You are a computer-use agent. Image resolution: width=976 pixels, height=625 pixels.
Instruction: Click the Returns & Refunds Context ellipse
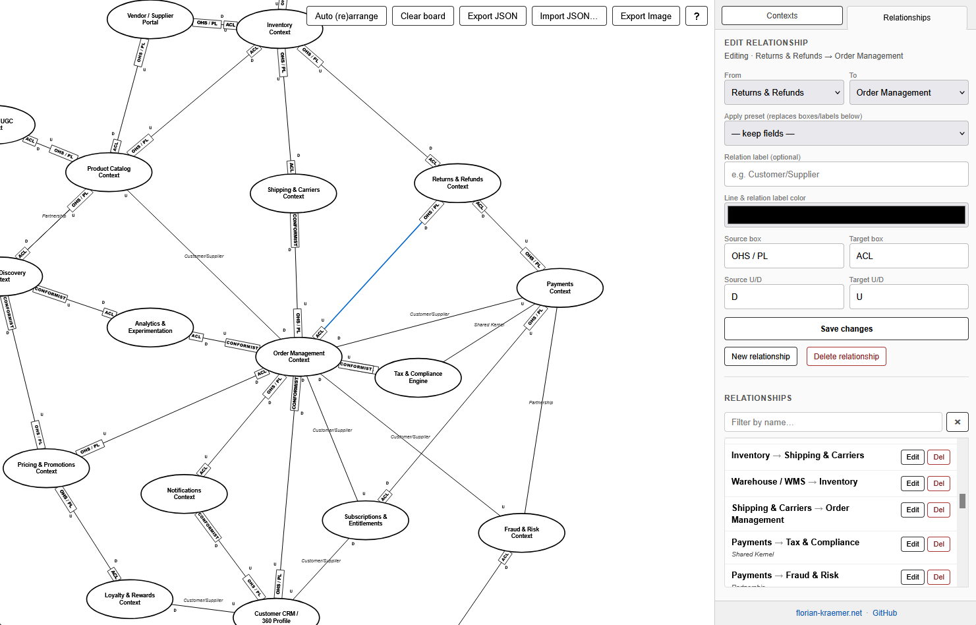tap(457, 183)
